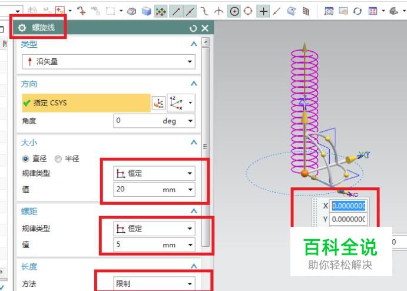Open dropdown beside the selection plus icon
407x291 pixels.
coord(70,11)
